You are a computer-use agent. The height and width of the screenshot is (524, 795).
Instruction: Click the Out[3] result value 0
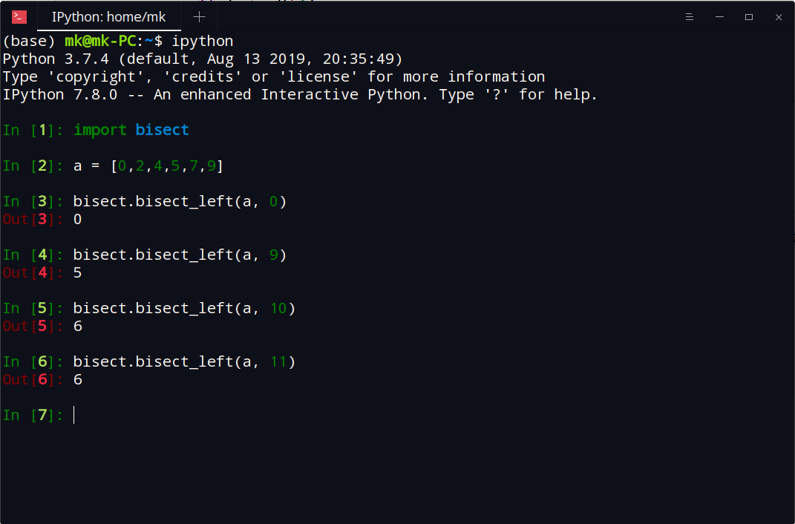pyautogui.click(x=78, y=220)
